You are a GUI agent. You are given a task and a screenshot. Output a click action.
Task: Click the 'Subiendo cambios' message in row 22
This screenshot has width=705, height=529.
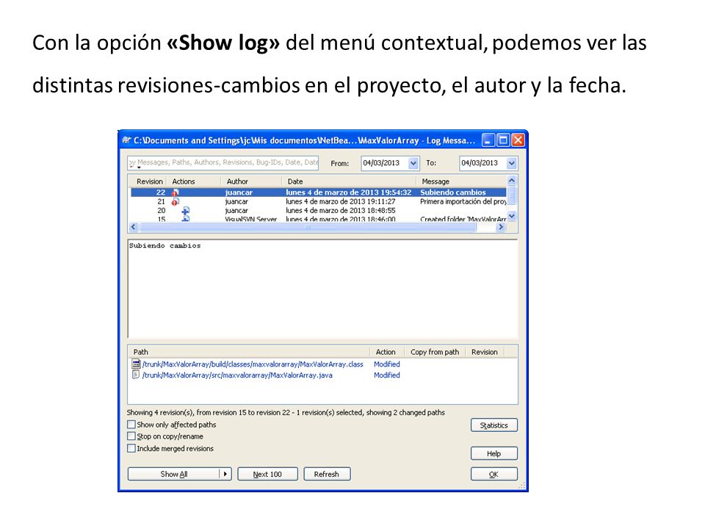point(453,192)
